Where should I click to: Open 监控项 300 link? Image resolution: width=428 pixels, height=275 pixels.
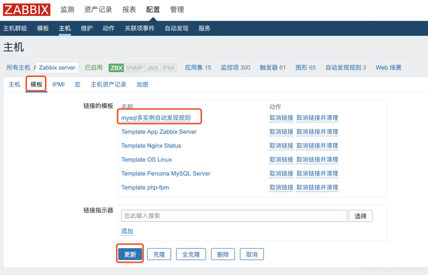tap(235, 68)
